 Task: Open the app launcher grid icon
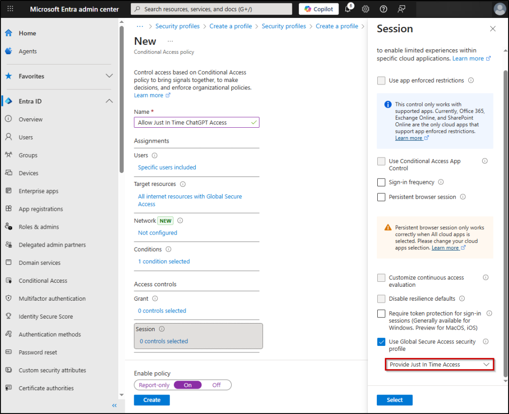coord(10,9)
